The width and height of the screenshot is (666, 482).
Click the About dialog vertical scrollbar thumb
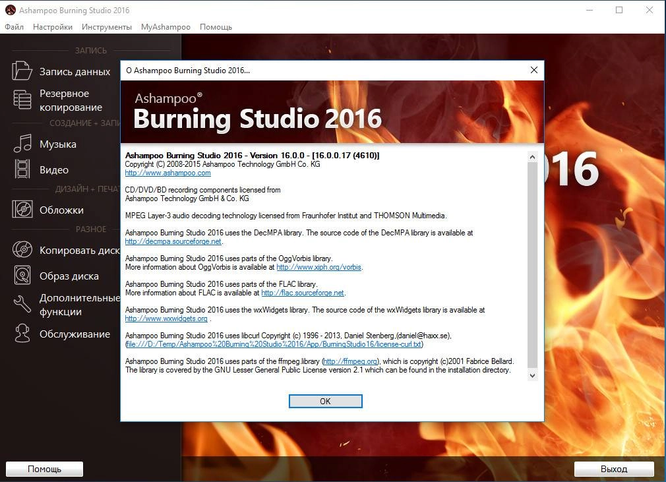[x=532, y=265]
